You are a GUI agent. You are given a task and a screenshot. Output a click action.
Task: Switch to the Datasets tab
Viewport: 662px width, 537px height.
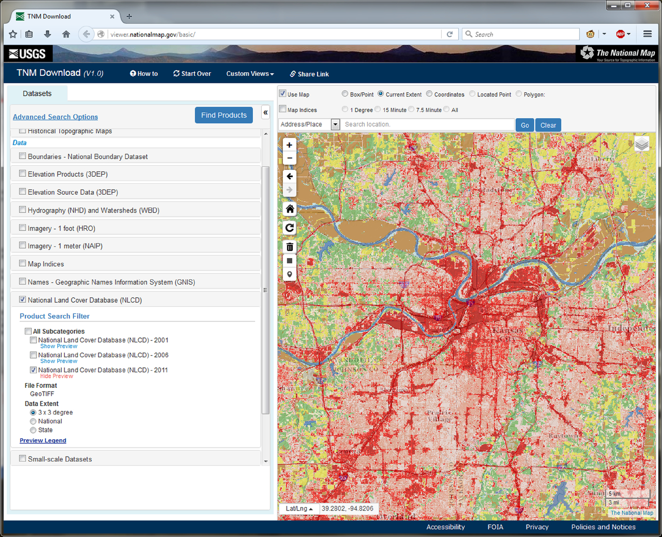(x=37, y=93)
